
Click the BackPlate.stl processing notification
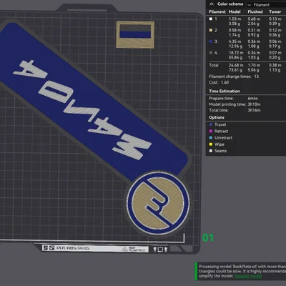point(240,271)
